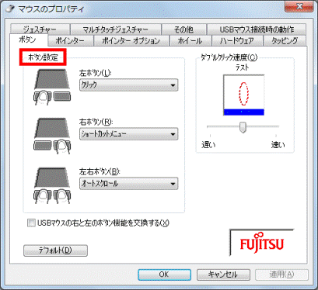The width and height of the screenshot is (318, 290).
Task: Open the ハードウェア tab
Action: [x=237, y=41]
